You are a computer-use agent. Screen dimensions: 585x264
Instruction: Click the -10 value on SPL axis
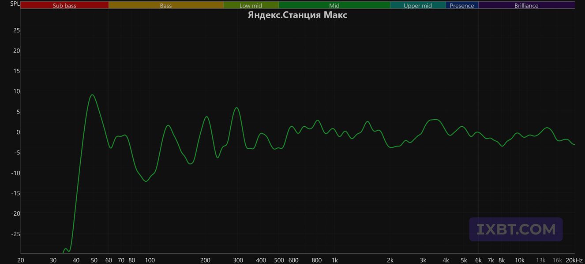click(15, 173)
